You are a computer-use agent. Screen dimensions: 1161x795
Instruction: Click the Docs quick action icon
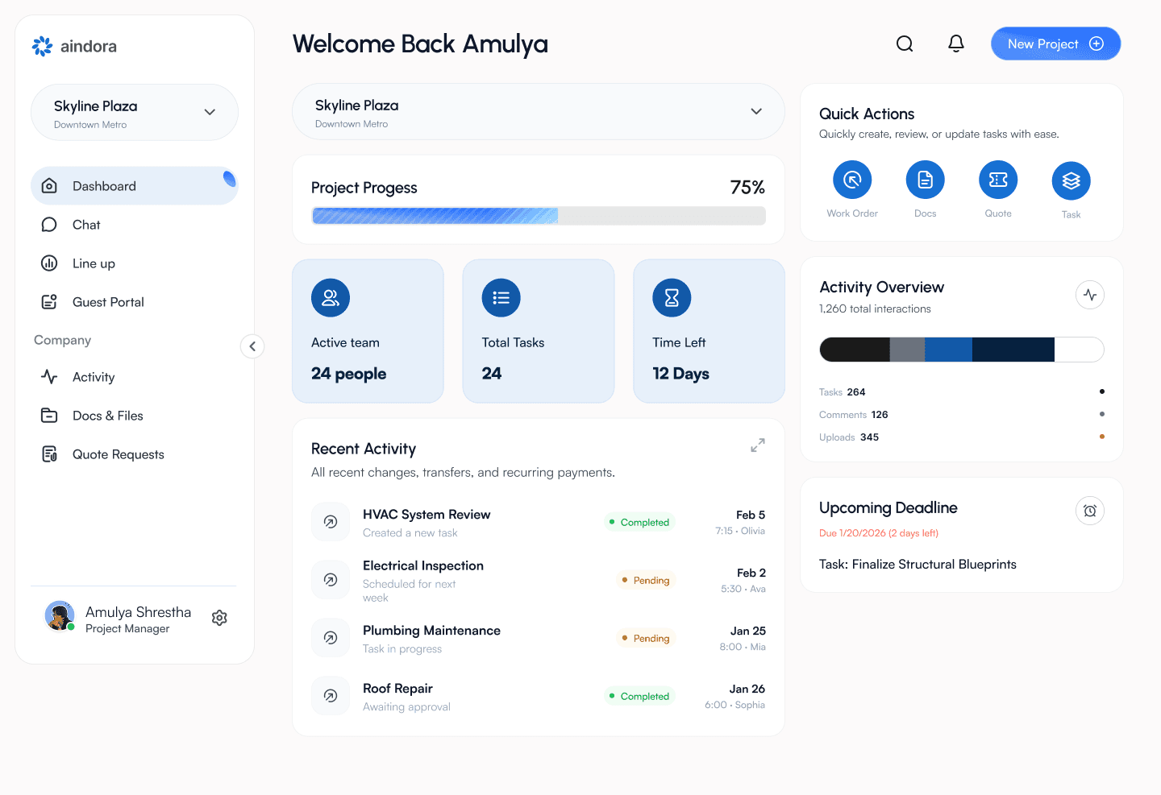tap(926, 180)
